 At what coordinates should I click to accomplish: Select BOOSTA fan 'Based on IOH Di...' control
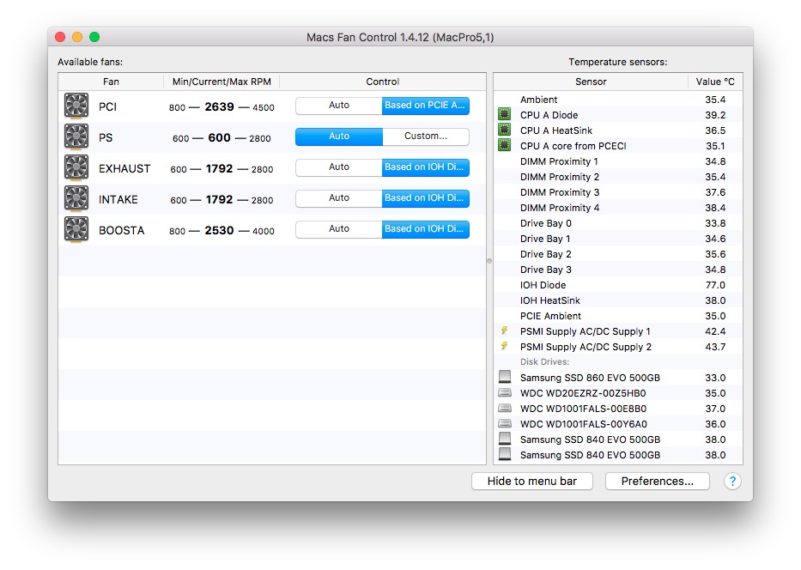pos(426,229)
